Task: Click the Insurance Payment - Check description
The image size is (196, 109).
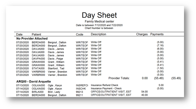Action: pyautogui.click(x=106, y=88)
